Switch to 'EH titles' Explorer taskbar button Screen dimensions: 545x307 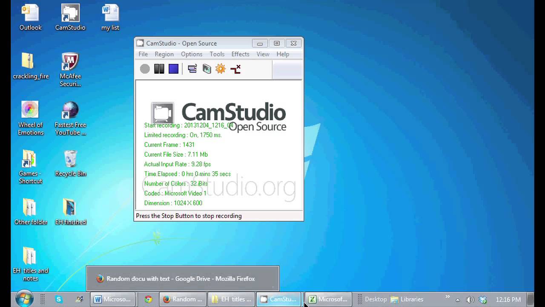pyautogui.click(x=232, y=299)
